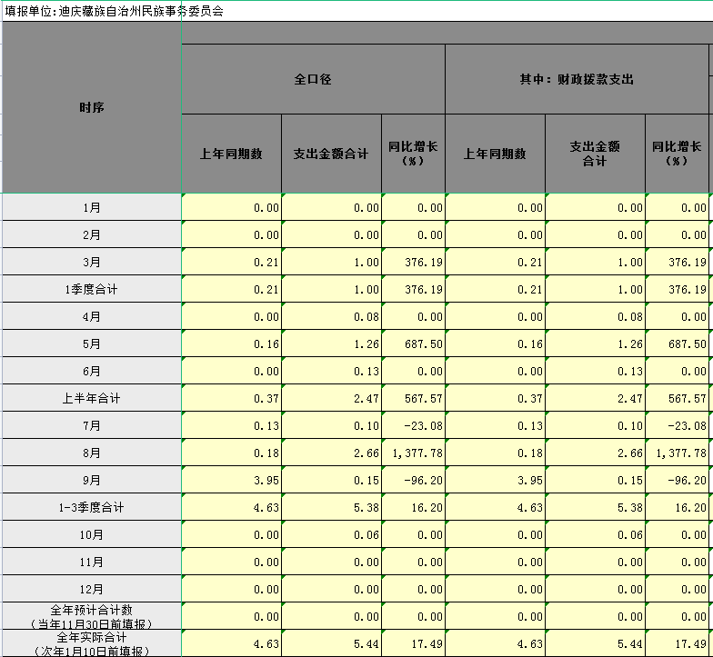713x657 pixels.
Task: Select the 1月 row label cell
Action: (91, 207)
